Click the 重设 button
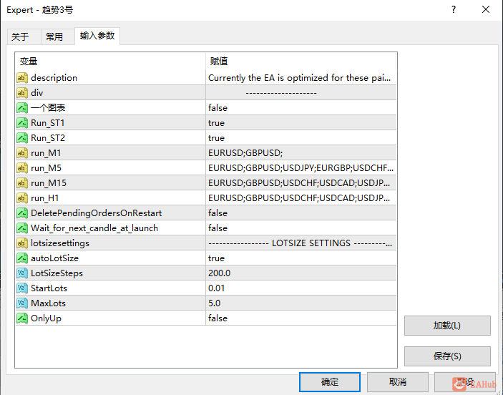The image size is (503, 395). coord(465,382)
